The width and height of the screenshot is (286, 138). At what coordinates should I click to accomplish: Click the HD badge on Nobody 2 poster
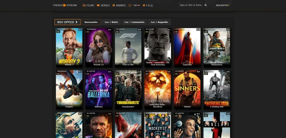[58, 32]
